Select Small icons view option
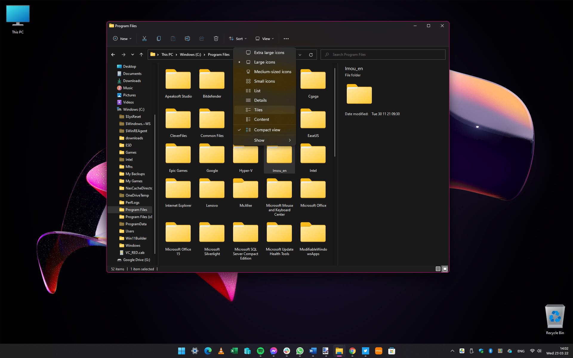Screen dimensions: 573x358 [x=264, y=81]
